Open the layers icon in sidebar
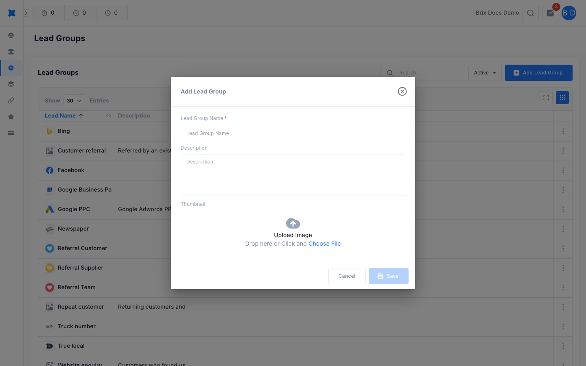 (x=11, y=84)
